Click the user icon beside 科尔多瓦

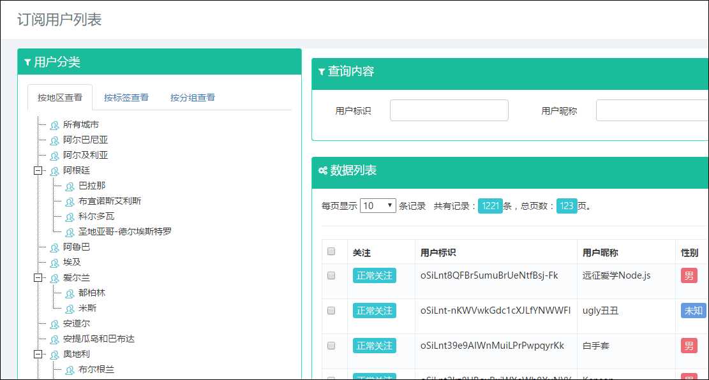pos(70,217)
